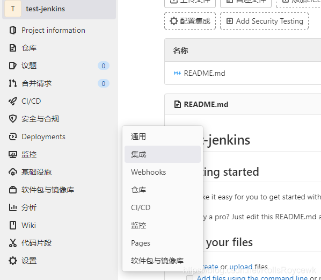Select 软件包与镜像库 in settings flyout
This screenshot has height=280, width=321.
163,261
